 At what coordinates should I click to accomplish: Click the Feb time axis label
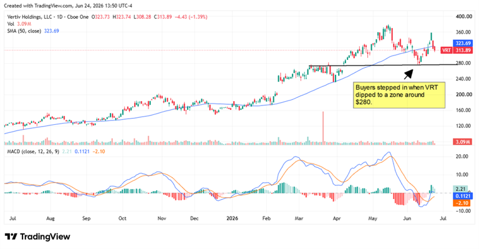click(x=266, y=218)
